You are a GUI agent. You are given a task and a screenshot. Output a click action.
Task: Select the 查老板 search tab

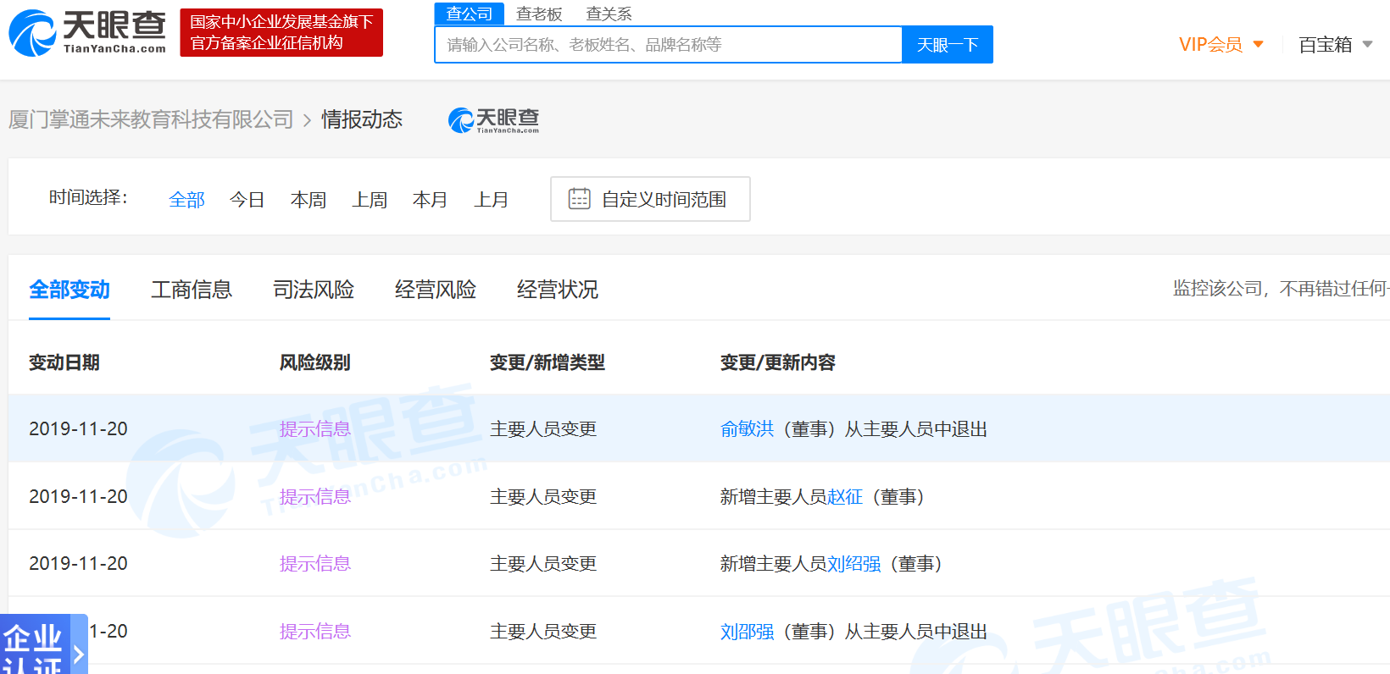539,14
